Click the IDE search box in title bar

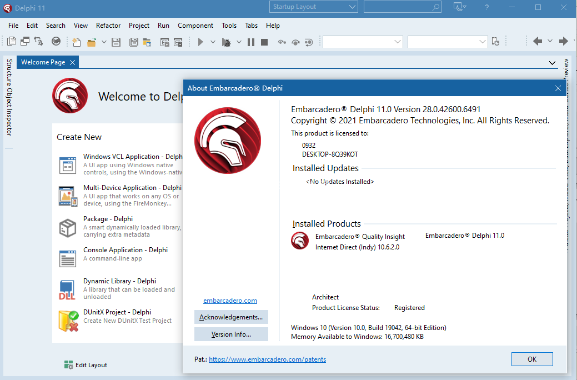402,7
